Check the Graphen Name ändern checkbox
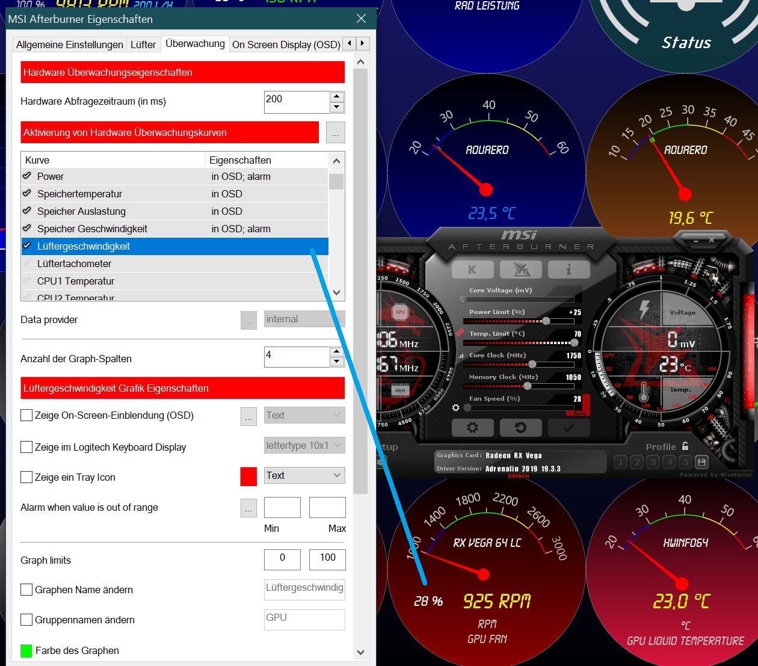This screenshot has width=758, height=666. [26, 590]
